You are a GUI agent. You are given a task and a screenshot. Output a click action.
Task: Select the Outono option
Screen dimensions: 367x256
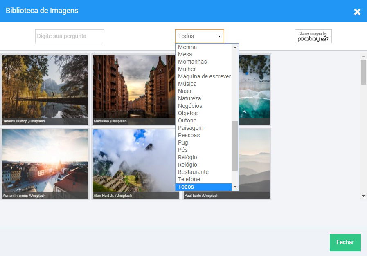(x=203, y=120)
